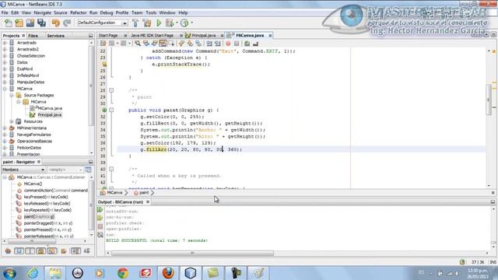This screenshot has height=280, width=498.
Task: Run the project with green play icon
Action: (159, 23)
